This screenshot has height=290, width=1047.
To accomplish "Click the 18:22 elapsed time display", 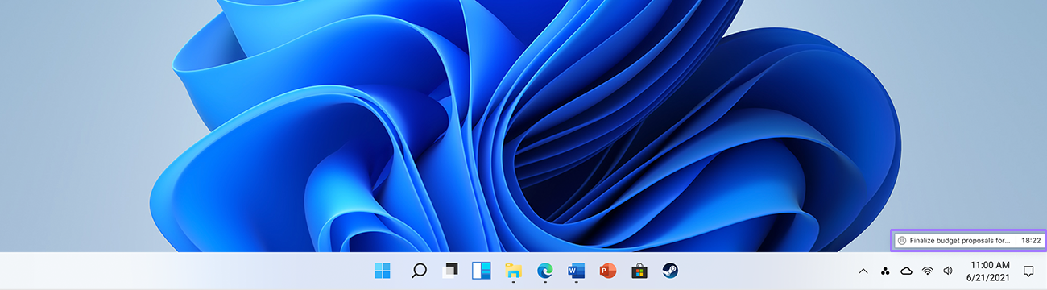I will pyautogui.click(x=1031, y=240).
